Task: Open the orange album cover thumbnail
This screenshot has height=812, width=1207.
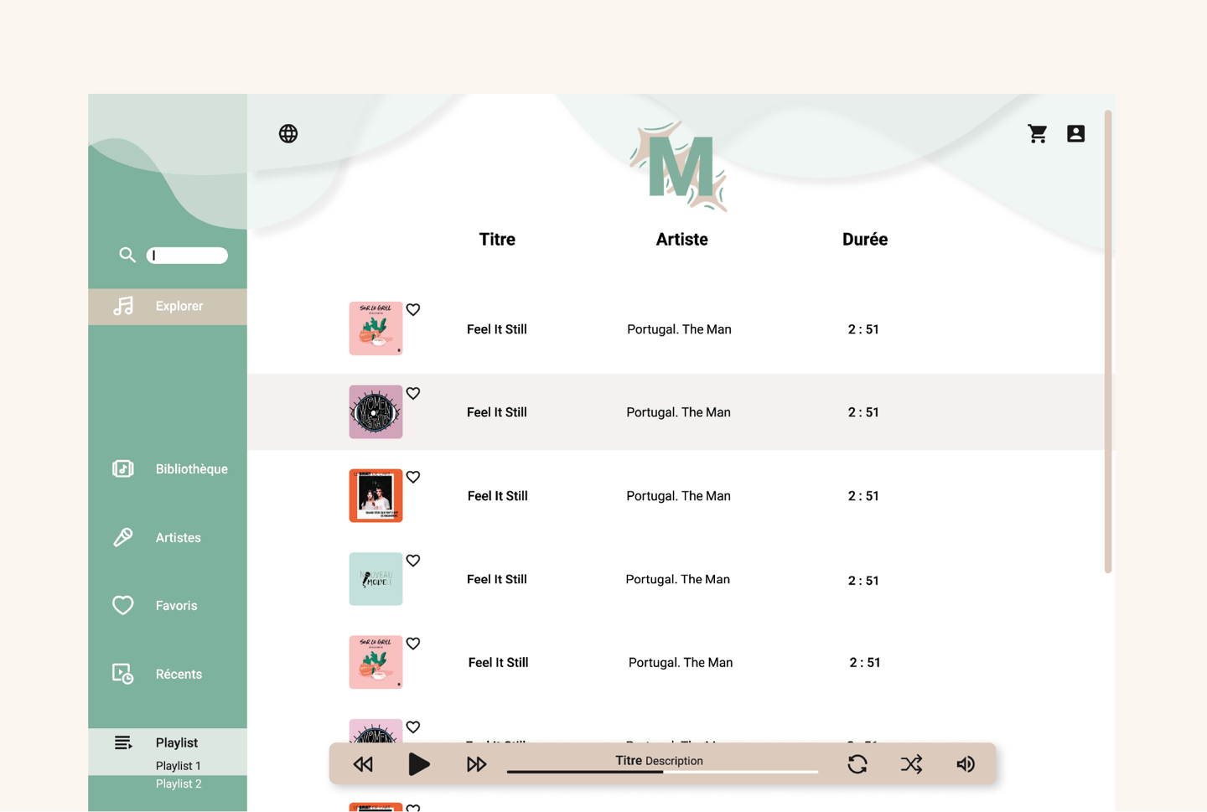Action: tap(376, 495)
